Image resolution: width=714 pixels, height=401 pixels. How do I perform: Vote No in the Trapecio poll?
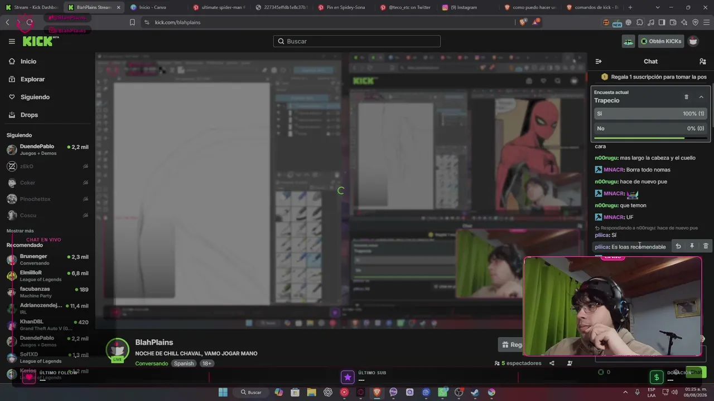(650, 129)
